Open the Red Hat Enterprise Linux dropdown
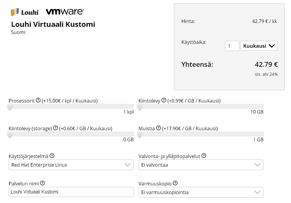The image size is (291, 203). pyautogui.click(x=71, y=165)
